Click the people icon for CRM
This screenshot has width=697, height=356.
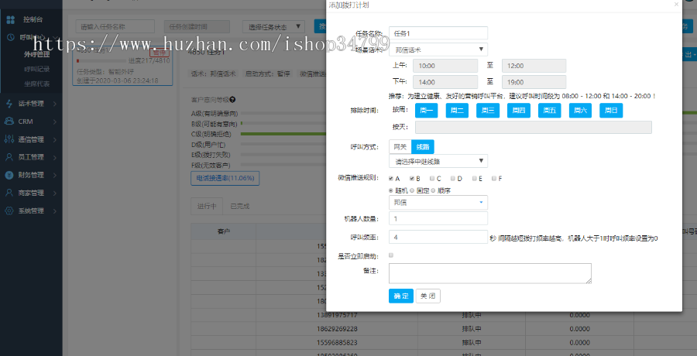(x=9, y=122)
